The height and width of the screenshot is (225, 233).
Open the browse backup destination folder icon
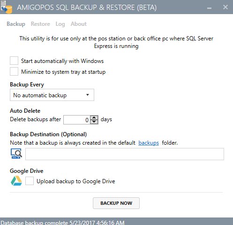(x=16, y=154)
